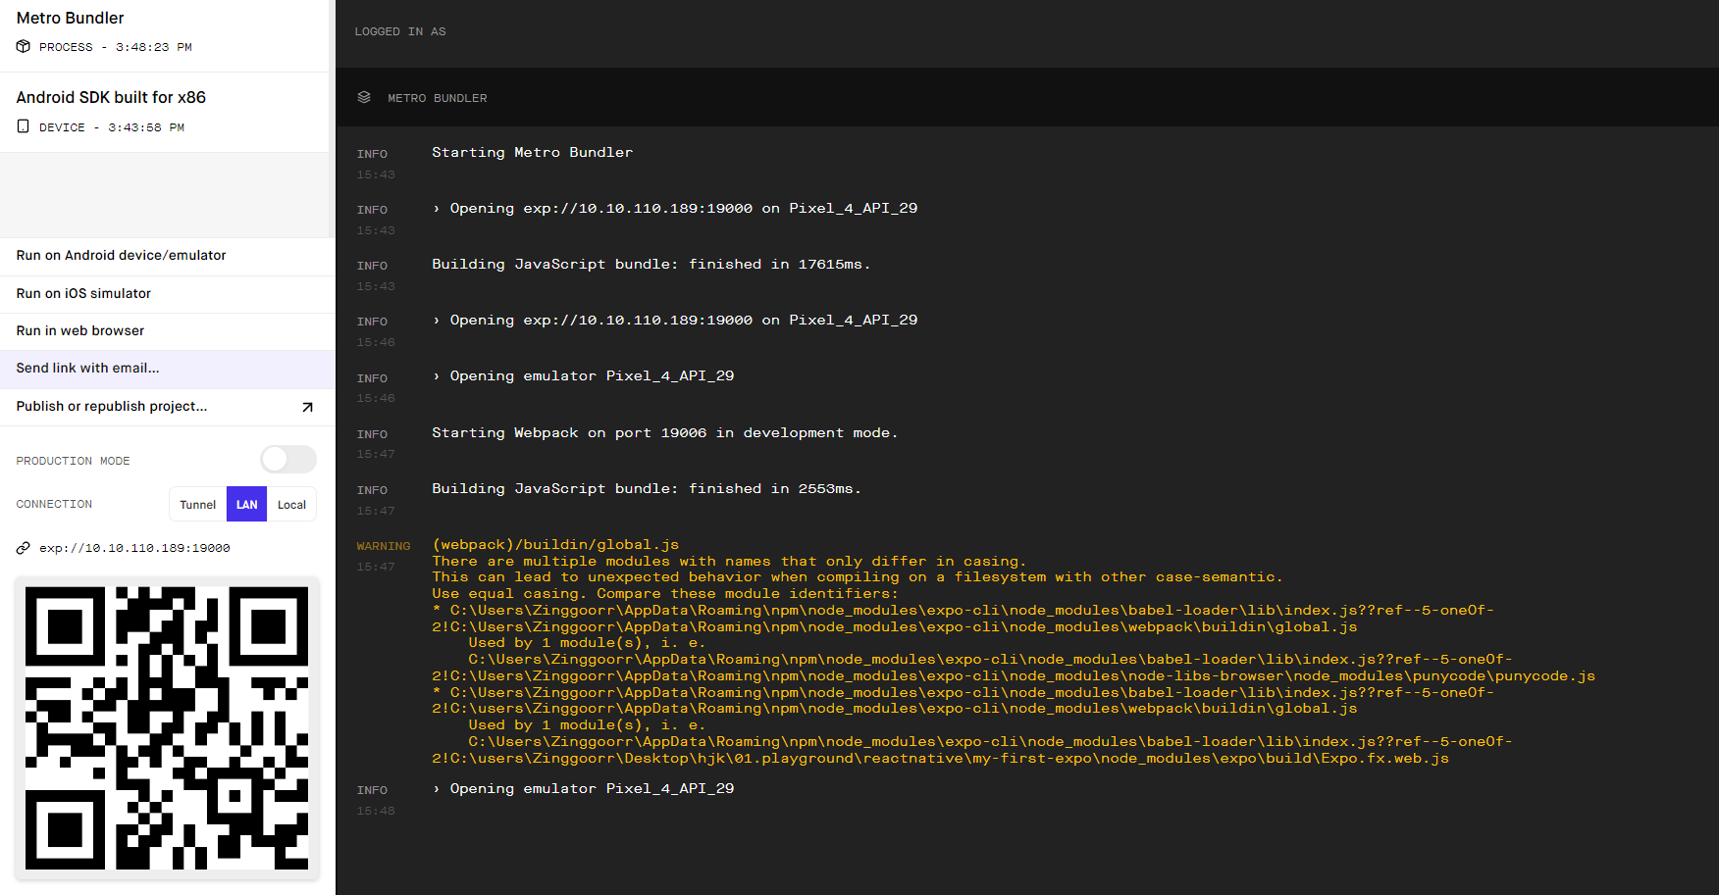This screenshot has width=1719, height=895.
Task: Click the PRODUCTION MODE label
Action: (73, 461)
